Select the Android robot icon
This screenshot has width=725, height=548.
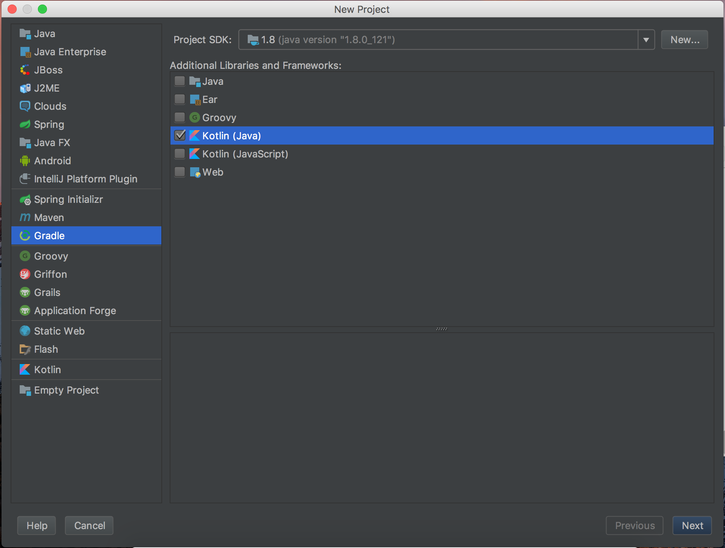click(x=25, y=161)
